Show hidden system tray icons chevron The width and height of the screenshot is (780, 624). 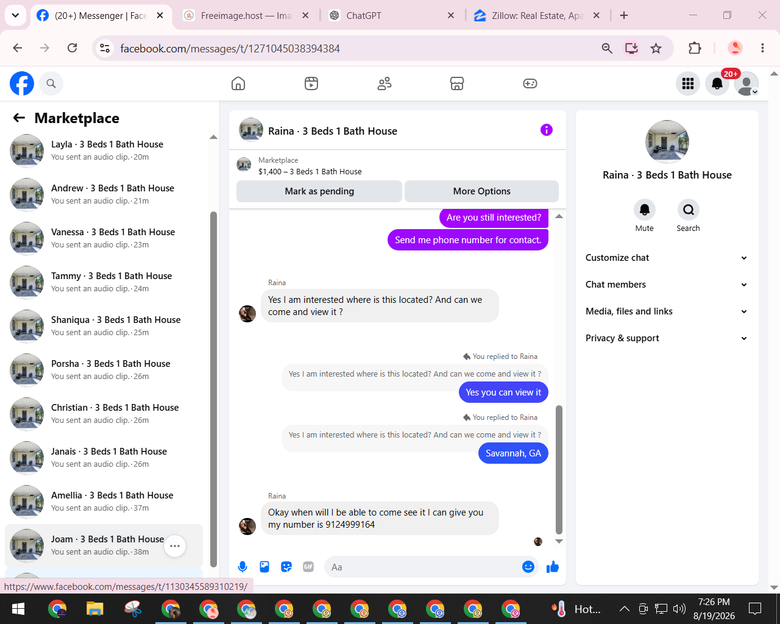click(x=624, y=608)
